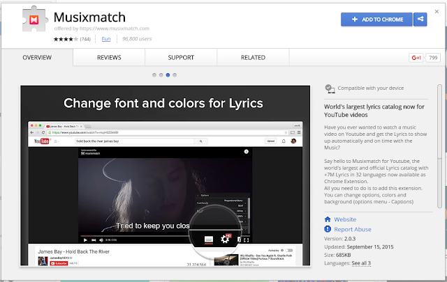Click the Updated September 15, 2015 text

358,246
